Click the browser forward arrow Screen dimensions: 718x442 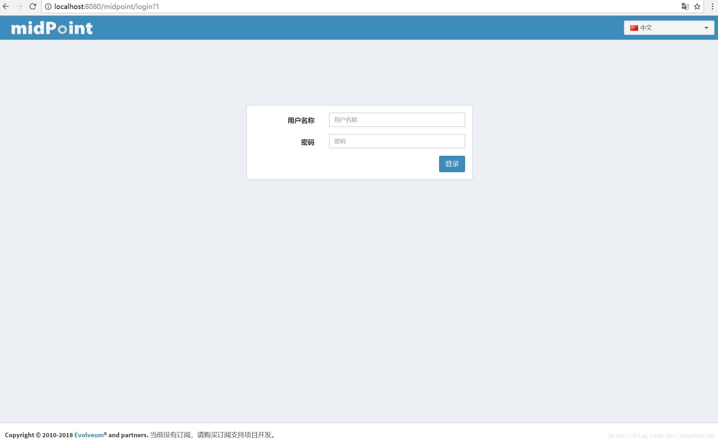19,6
